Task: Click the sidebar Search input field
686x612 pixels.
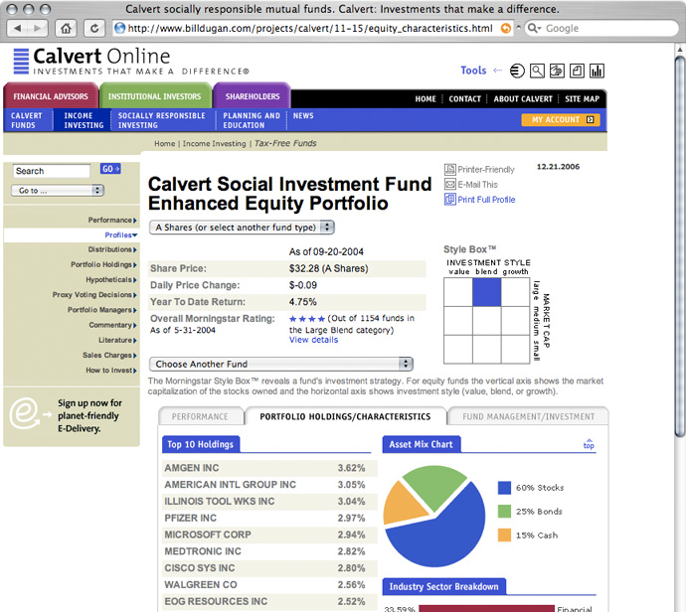Action: click(52, 171)
